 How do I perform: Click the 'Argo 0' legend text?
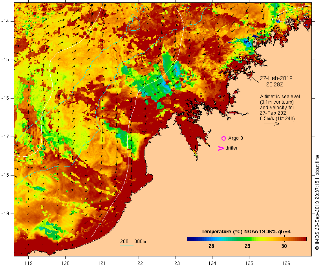236,138
